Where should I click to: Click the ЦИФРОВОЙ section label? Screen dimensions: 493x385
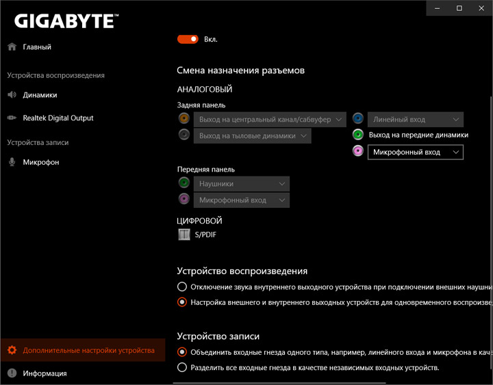pos(200,221)
